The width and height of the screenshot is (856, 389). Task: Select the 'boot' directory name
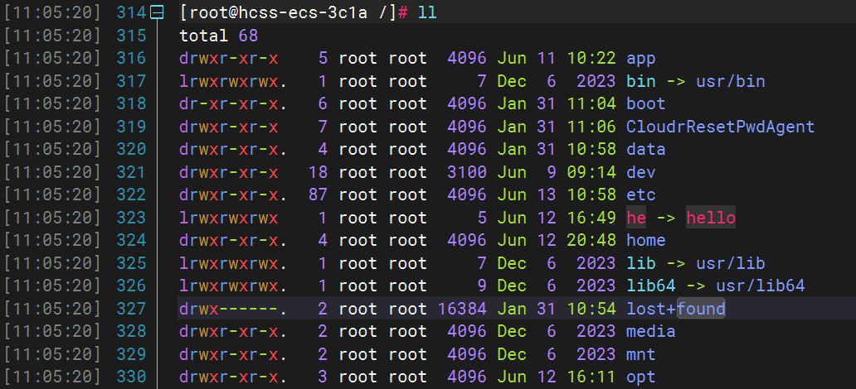[x=646, y=104]
